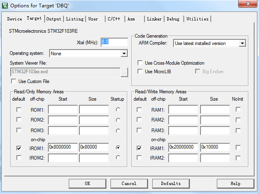This screenshot has width=259, height=194.
Task: Open the Operating system dropdown
Action: click(124, 53)
